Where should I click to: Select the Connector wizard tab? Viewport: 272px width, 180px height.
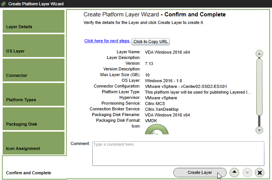(x=34, y=70)
